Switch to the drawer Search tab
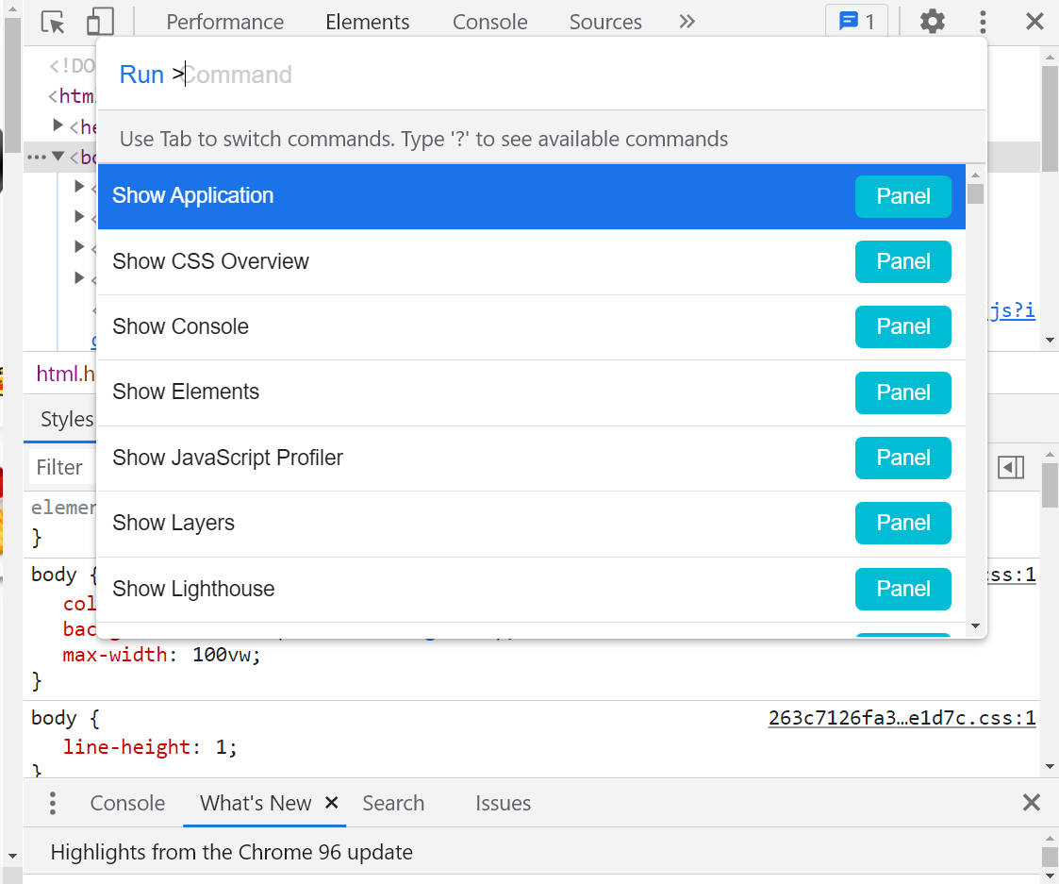1059x884 pixels. tap(393, 803)
